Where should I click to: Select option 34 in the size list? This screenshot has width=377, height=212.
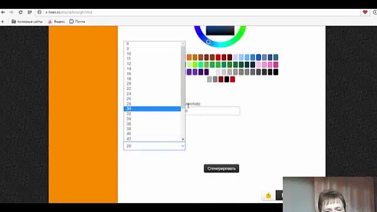click(152, 119)
